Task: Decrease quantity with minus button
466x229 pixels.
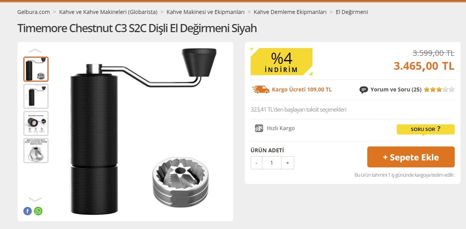Action: (257, 163)
